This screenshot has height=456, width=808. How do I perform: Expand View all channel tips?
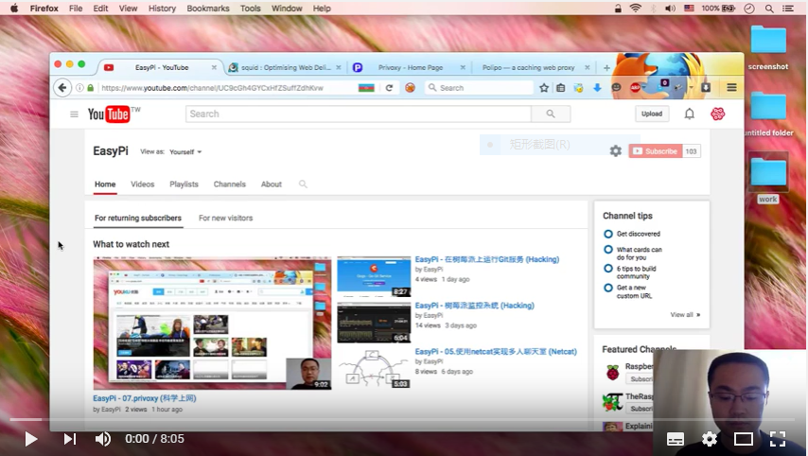click(685, 315)
